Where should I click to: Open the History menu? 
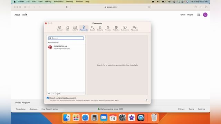tap(48, 1)
